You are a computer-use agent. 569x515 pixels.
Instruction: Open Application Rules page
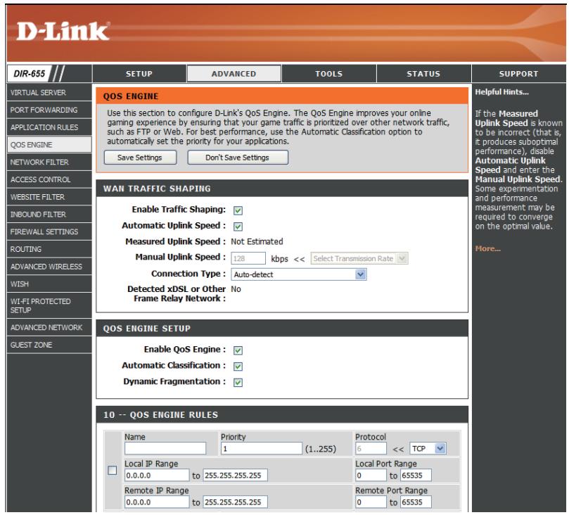pos(49,127)
